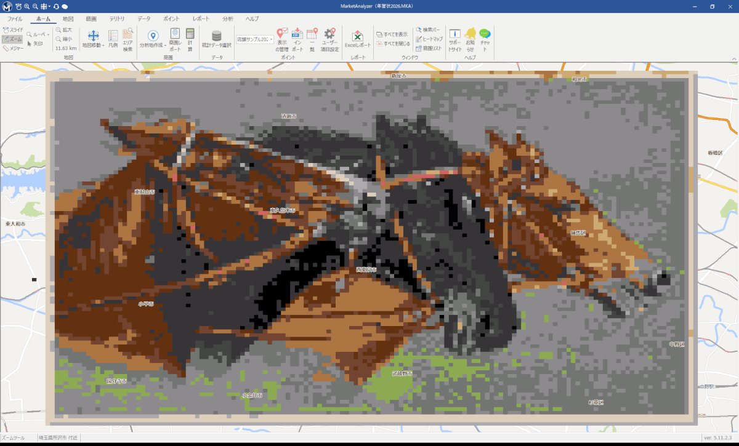739x446 pixels.
Task: Open the 凡例 (legend) tool
Action: coord(113,39)
